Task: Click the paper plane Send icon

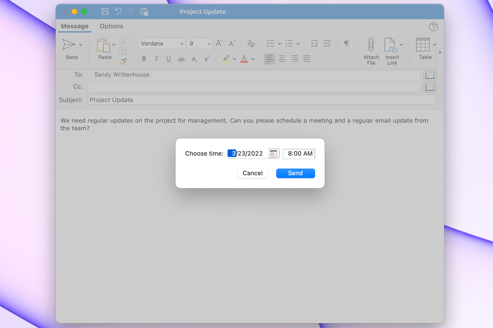Action: (x=69, y=45)
